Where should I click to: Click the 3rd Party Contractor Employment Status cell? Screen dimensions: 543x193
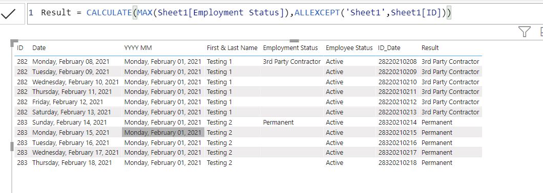[291, 62]
